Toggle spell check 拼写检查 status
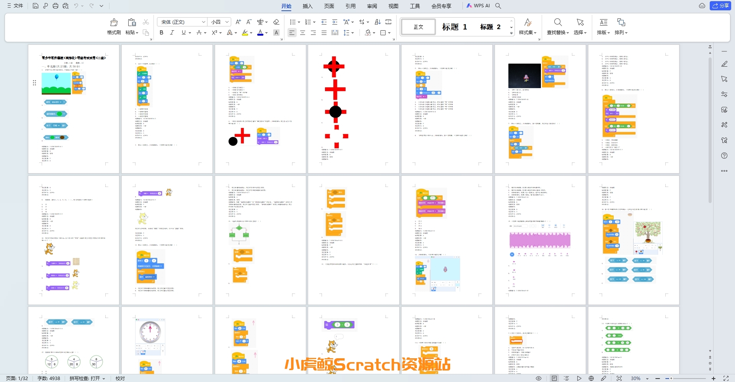Screen dimensions: 735x382 tap(87, 378)
